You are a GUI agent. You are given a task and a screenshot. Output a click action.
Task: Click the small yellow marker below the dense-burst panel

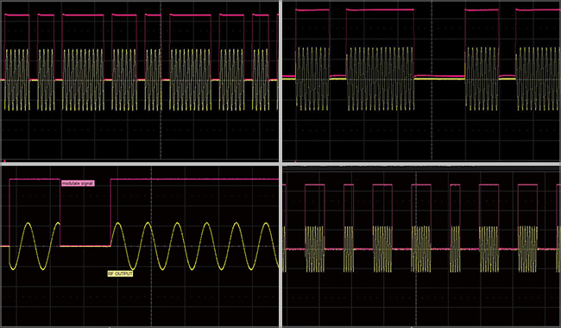coord(412,326)
